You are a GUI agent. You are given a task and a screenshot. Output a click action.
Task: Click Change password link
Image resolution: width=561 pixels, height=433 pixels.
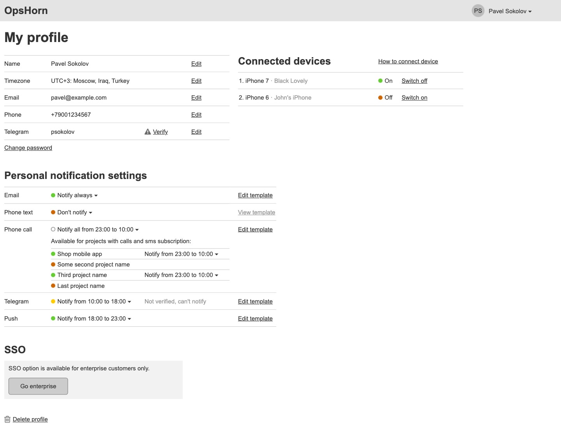[x=28, y=148]
